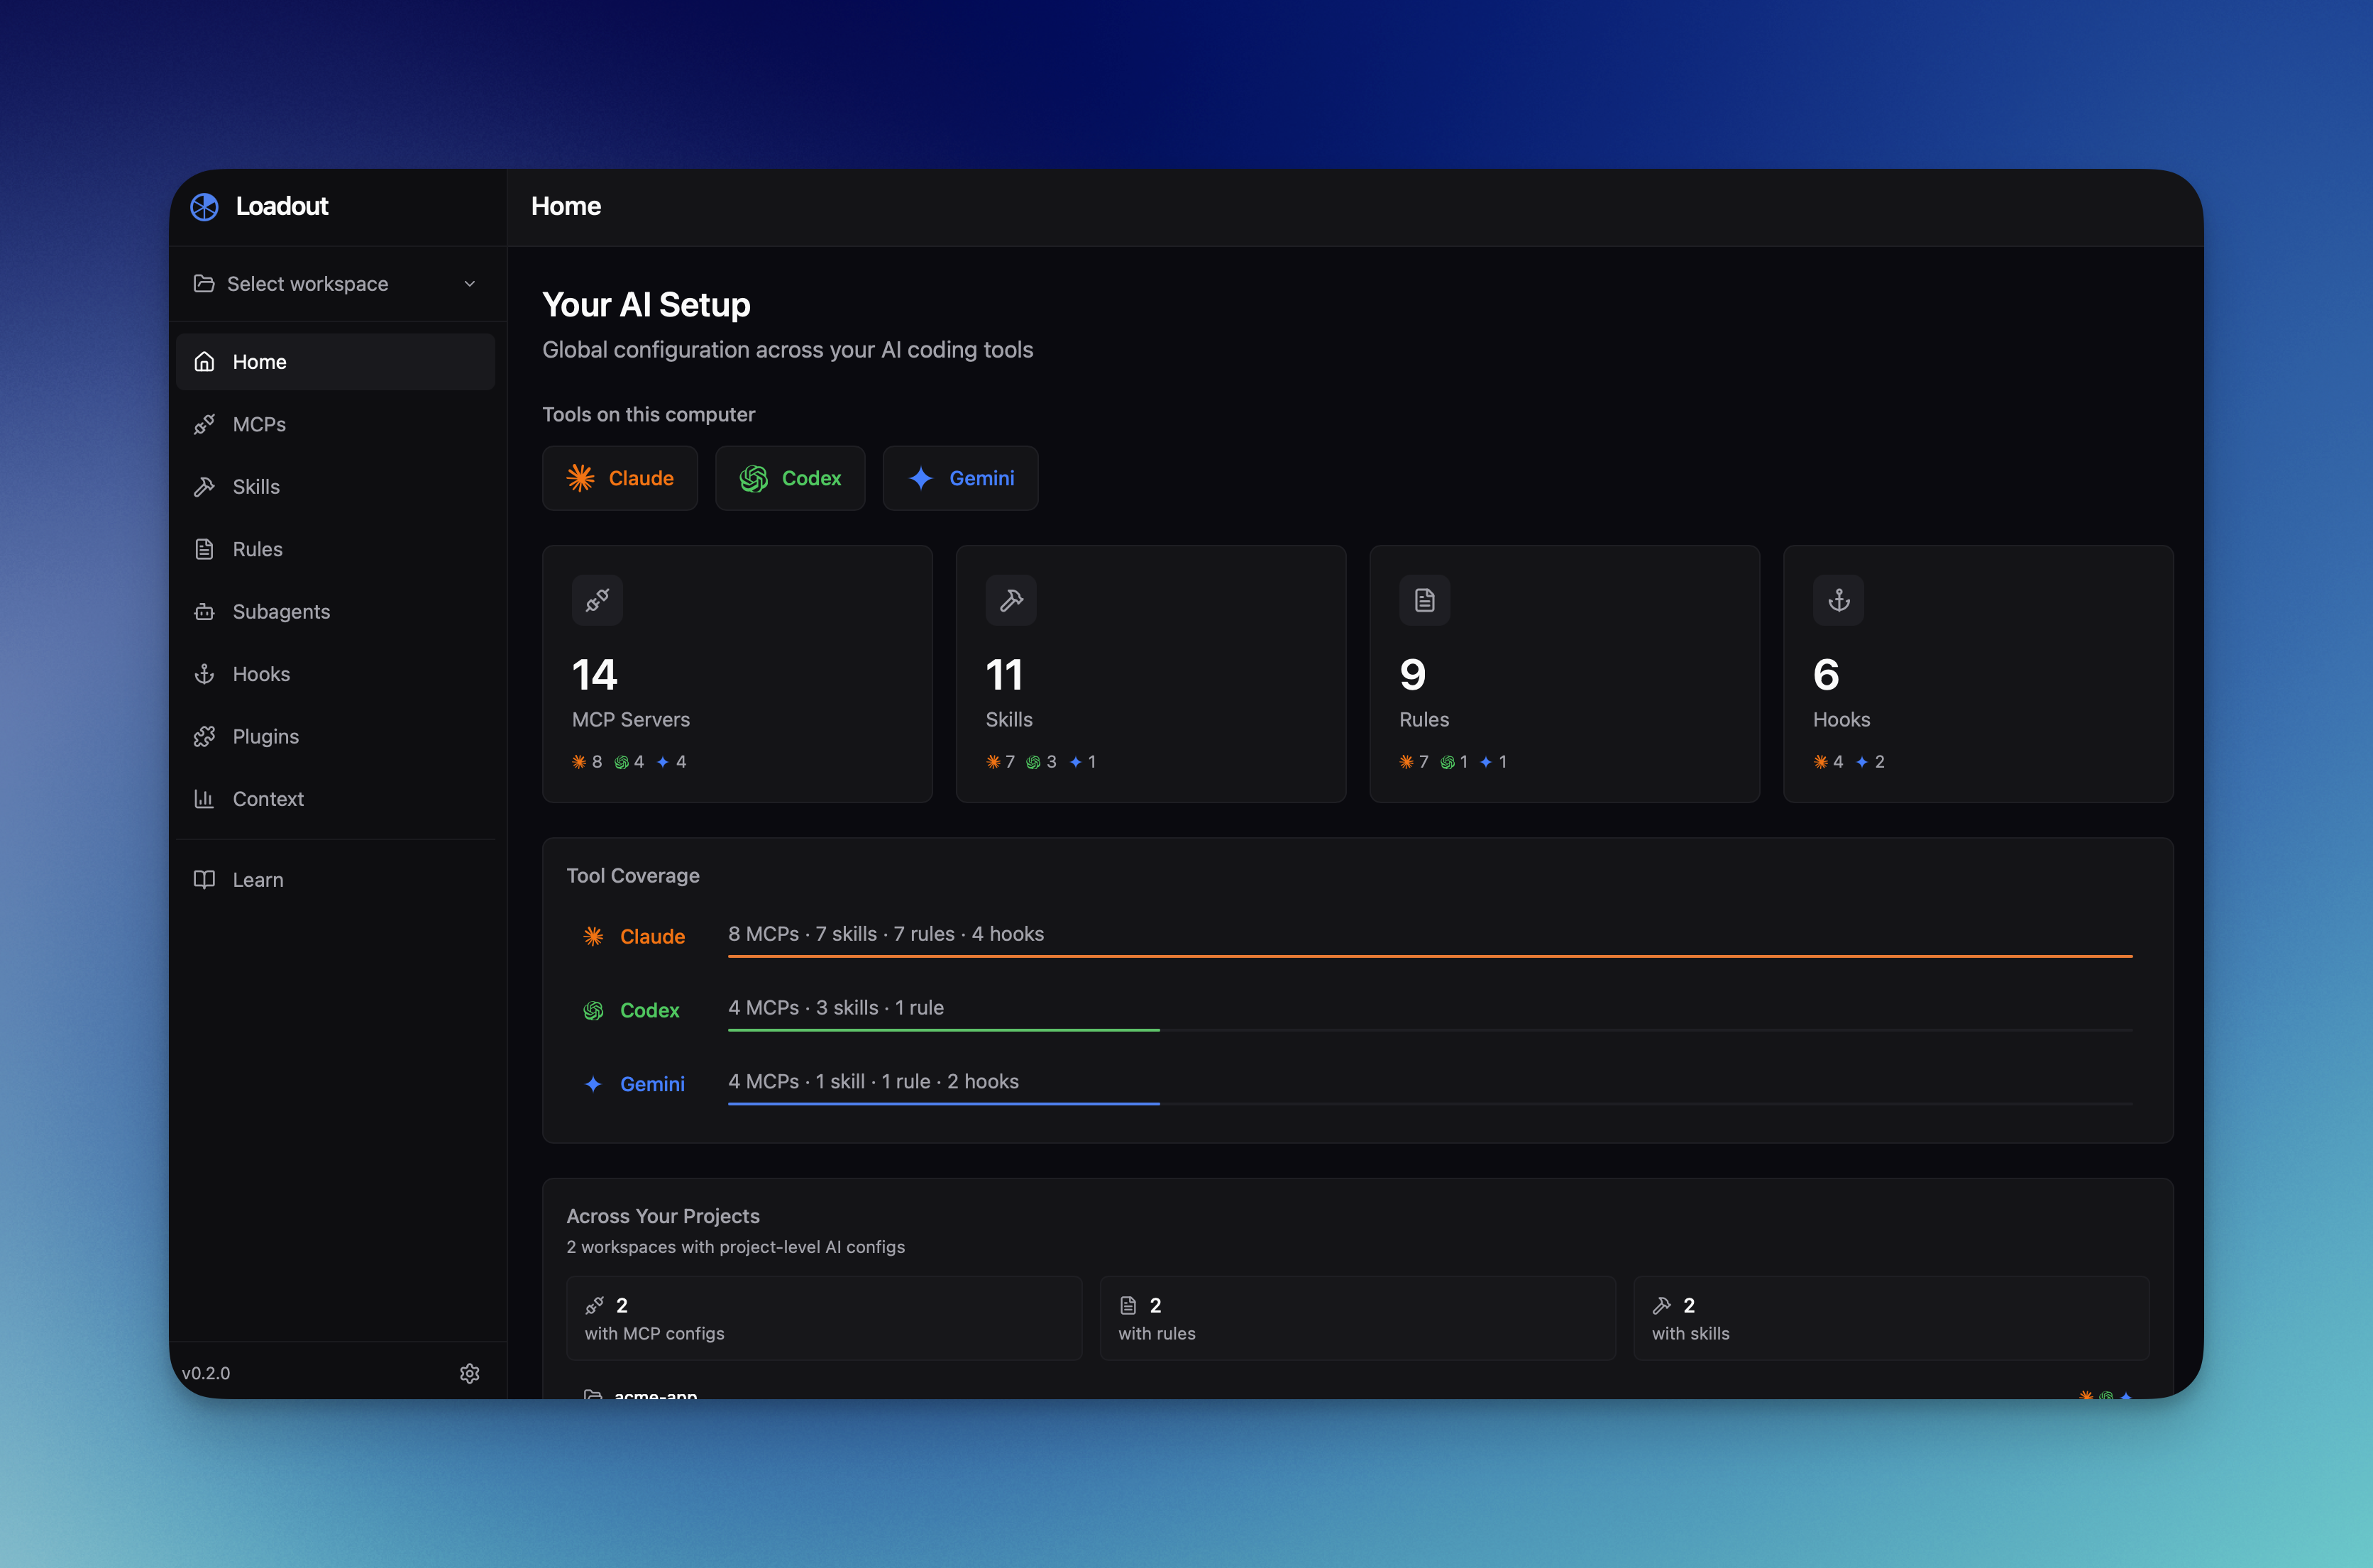Screen dimensions: 2373x1568
Task: Toggle the Gemini tool badge
Action: tap(960, 478)
